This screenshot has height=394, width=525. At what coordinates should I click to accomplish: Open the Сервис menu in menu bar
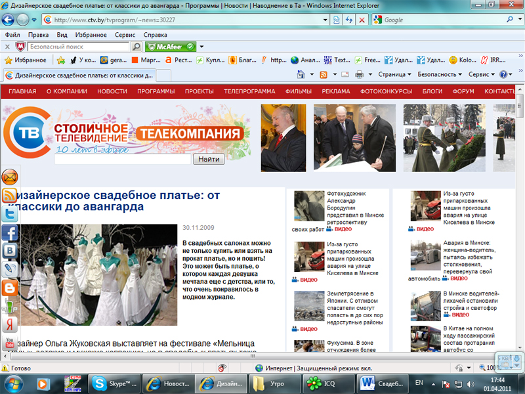point(125,34)
